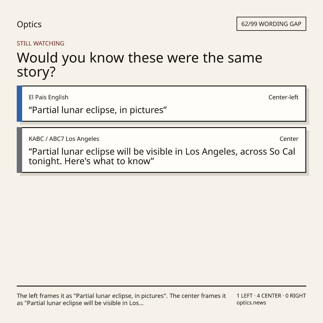Click the gray bias bar on ABC7 card

pyautogui.click(x=19, y=150)
